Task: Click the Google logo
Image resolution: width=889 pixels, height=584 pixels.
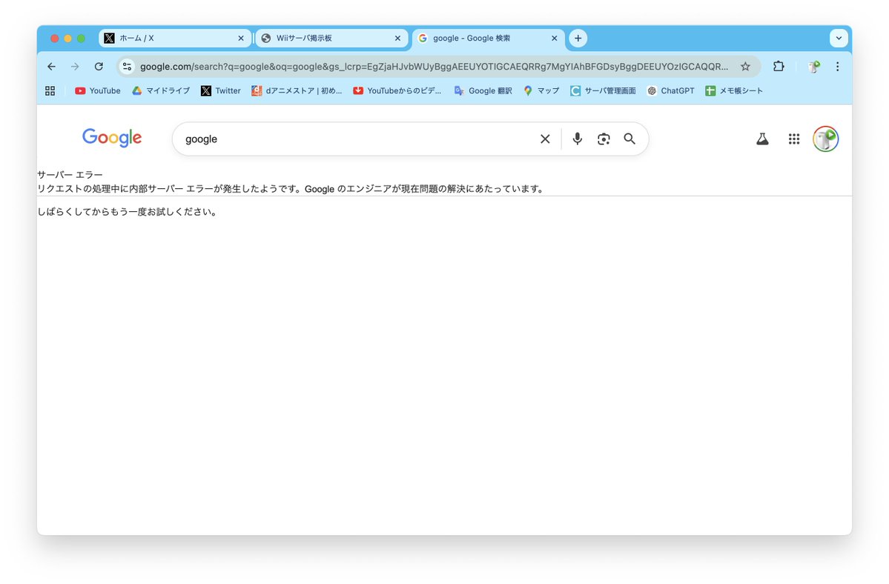Action: click(112, 138)
